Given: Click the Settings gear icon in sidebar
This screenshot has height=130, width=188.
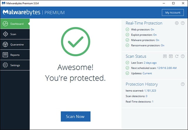Looking at the screenshot, I should pyautogui.click(x=5, y=65).
